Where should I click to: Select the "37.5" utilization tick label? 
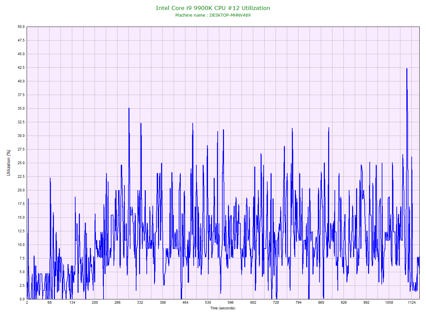coord(21,95)
